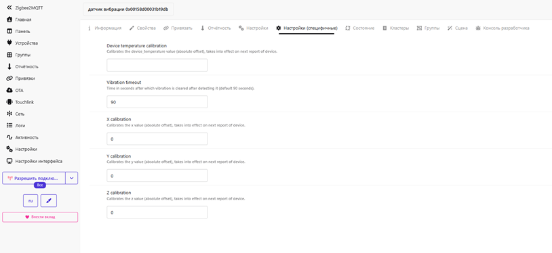The height and width of the screenshot is (253, 552).
Task: Open the Привязки link icon item
Action: (x=9, y=78)
